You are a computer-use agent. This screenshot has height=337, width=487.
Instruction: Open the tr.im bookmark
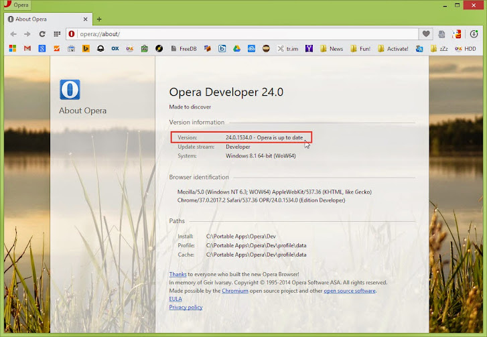tap(287, 48)
